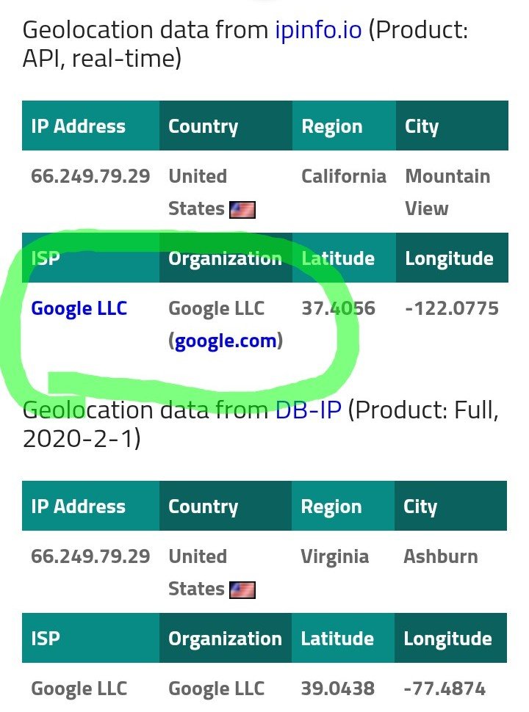529x712 pixels.
Task: Open the ipinfo.io link
Action: pyautogui.click(x=319, y=30)
